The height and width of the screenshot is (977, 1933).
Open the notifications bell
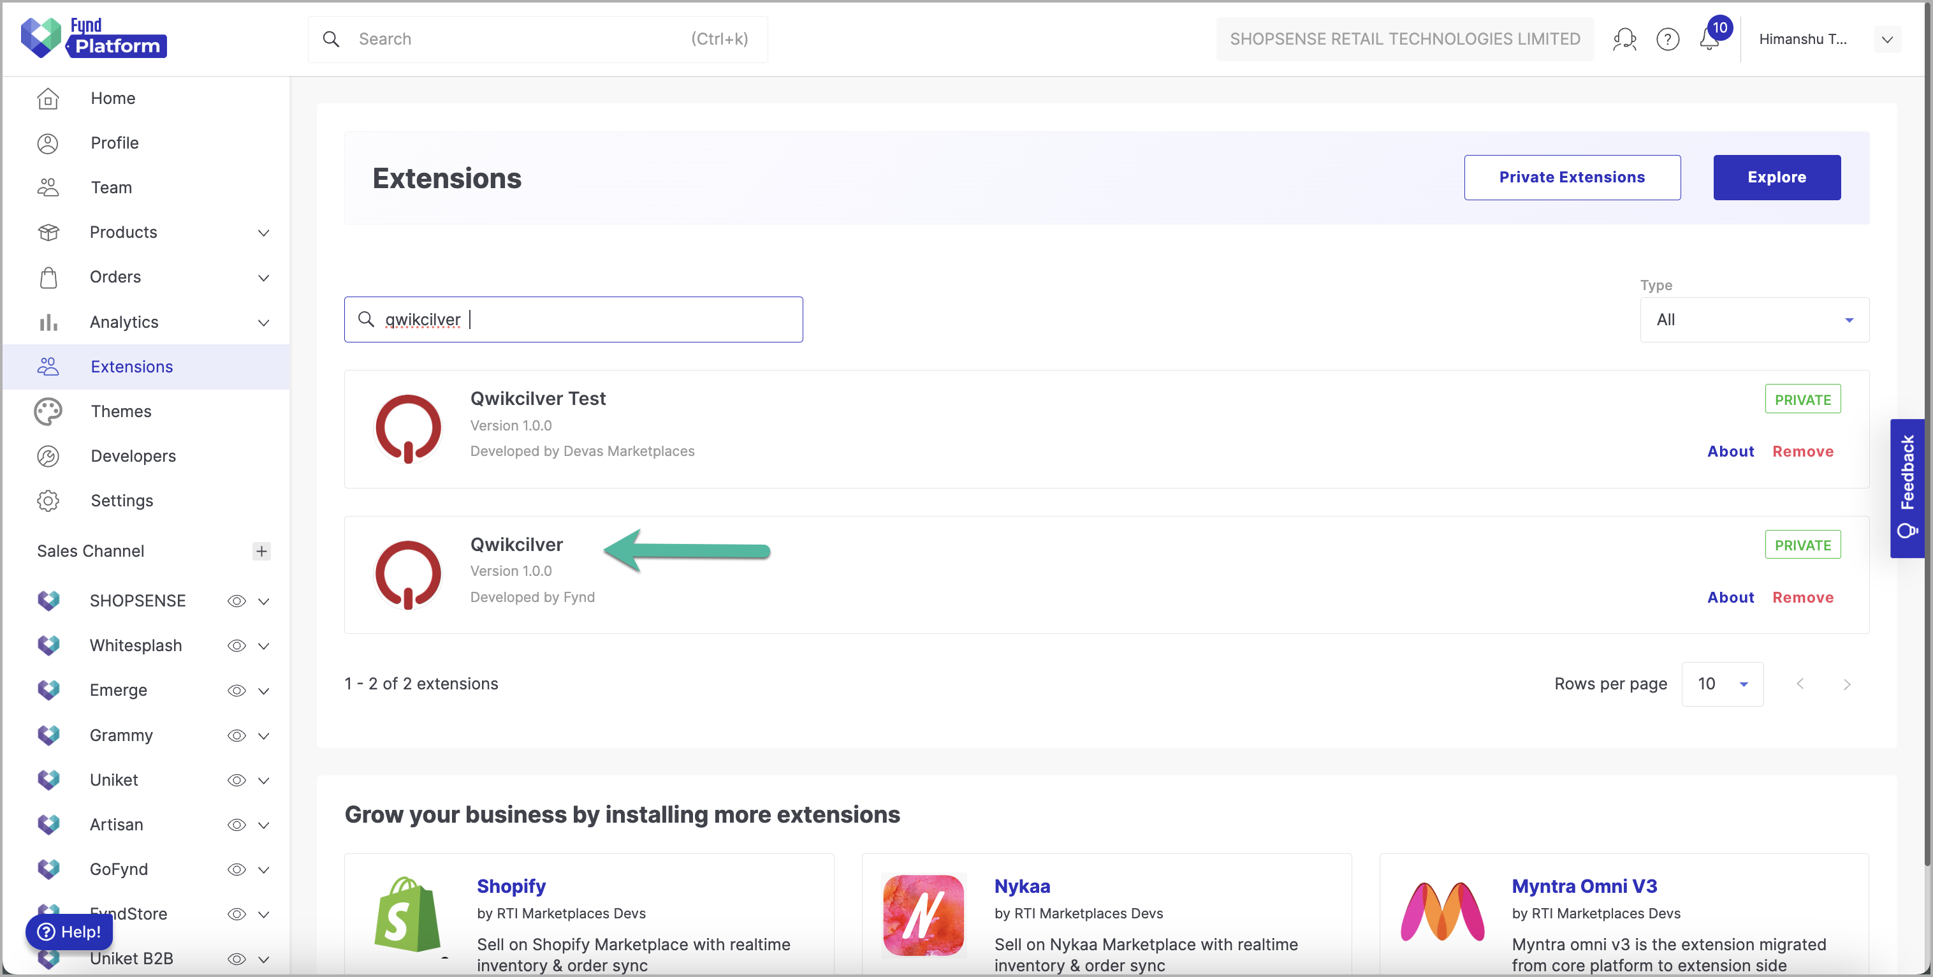(x=1709, y=39)
